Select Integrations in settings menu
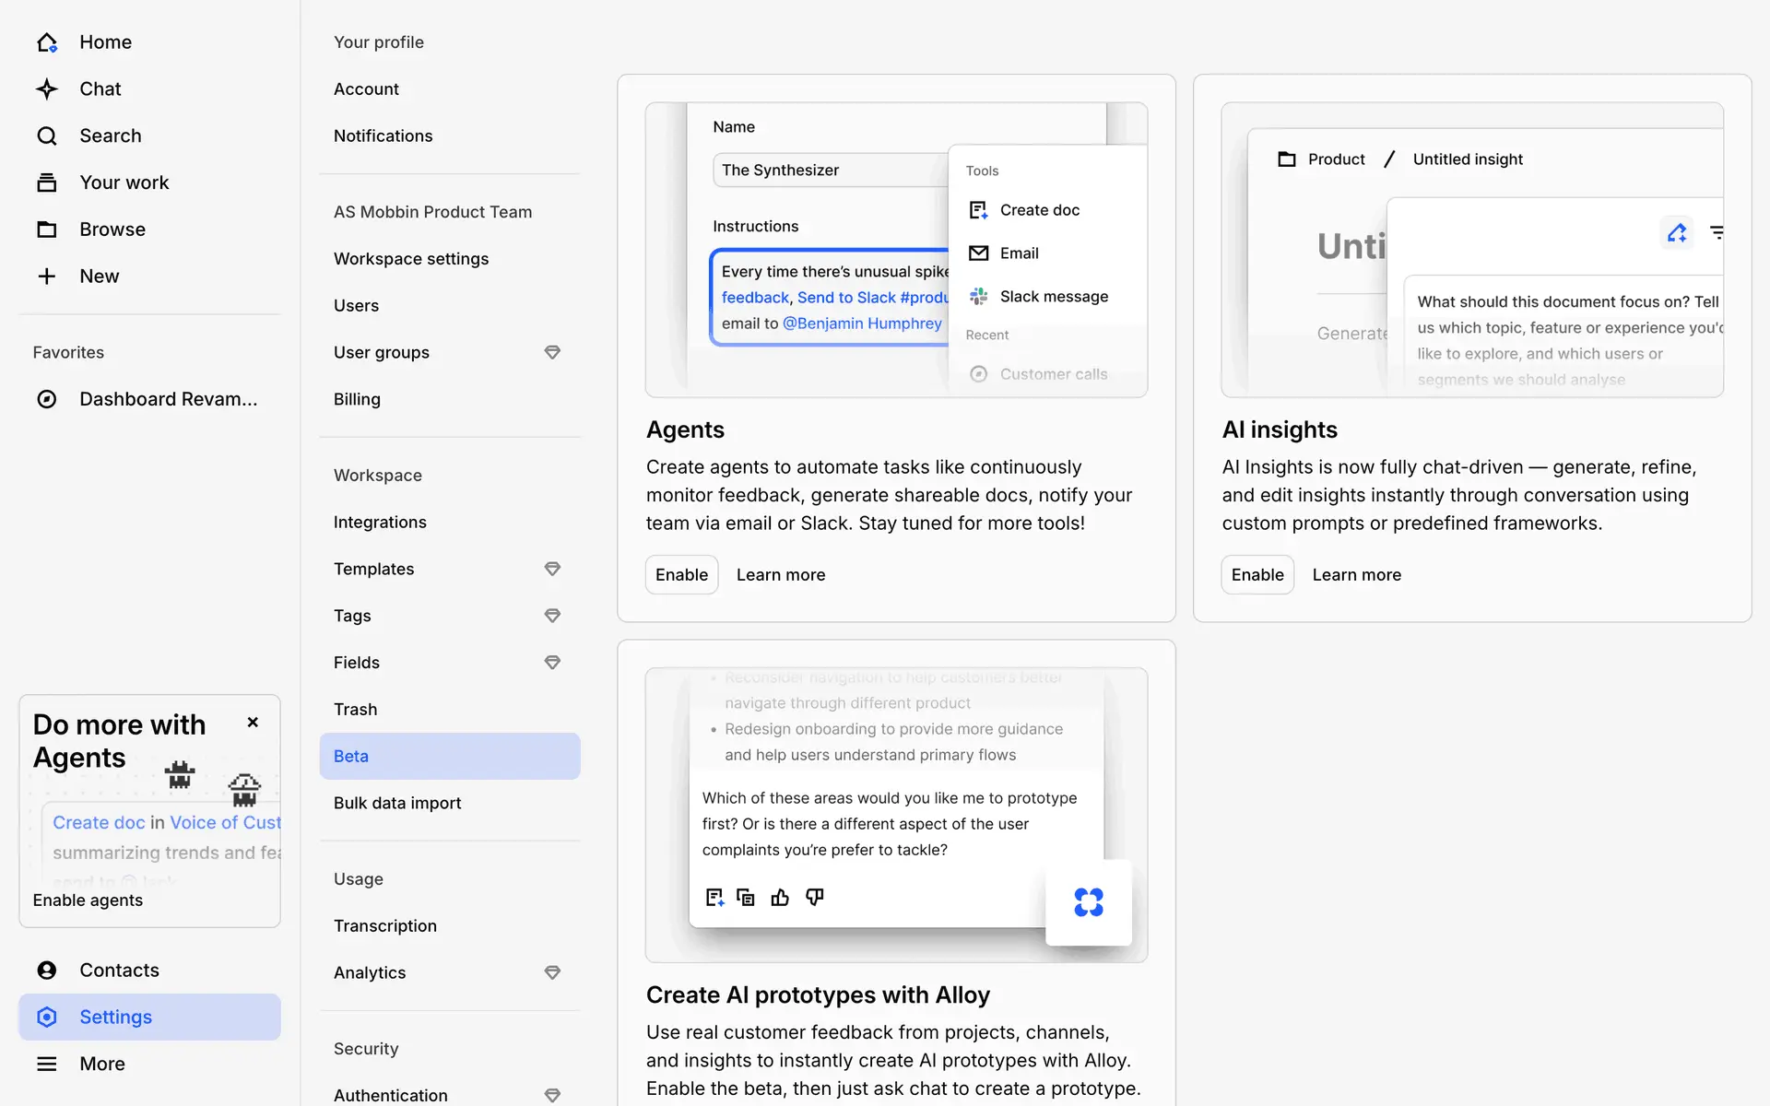 [380, 523]
